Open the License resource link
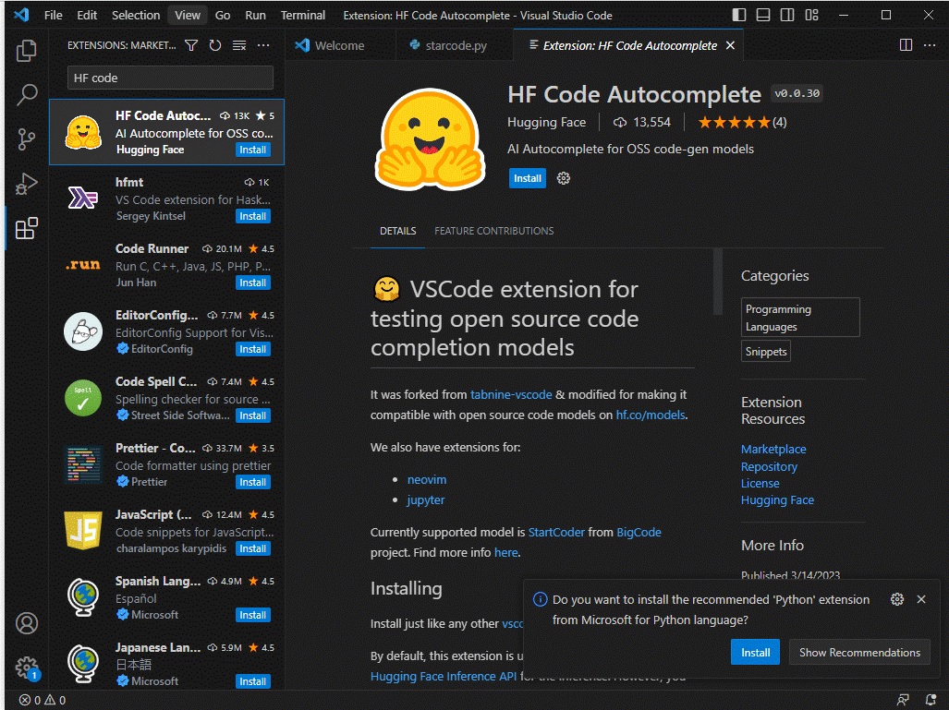The width and height of the screenshot is (949, 710). (760, 484)
